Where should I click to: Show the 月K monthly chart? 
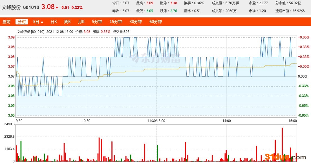click(81, 22)
